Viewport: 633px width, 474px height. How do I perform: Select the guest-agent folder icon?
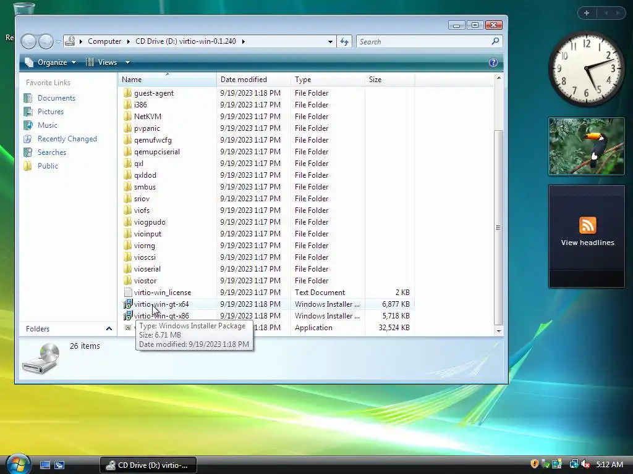[127, 93]
